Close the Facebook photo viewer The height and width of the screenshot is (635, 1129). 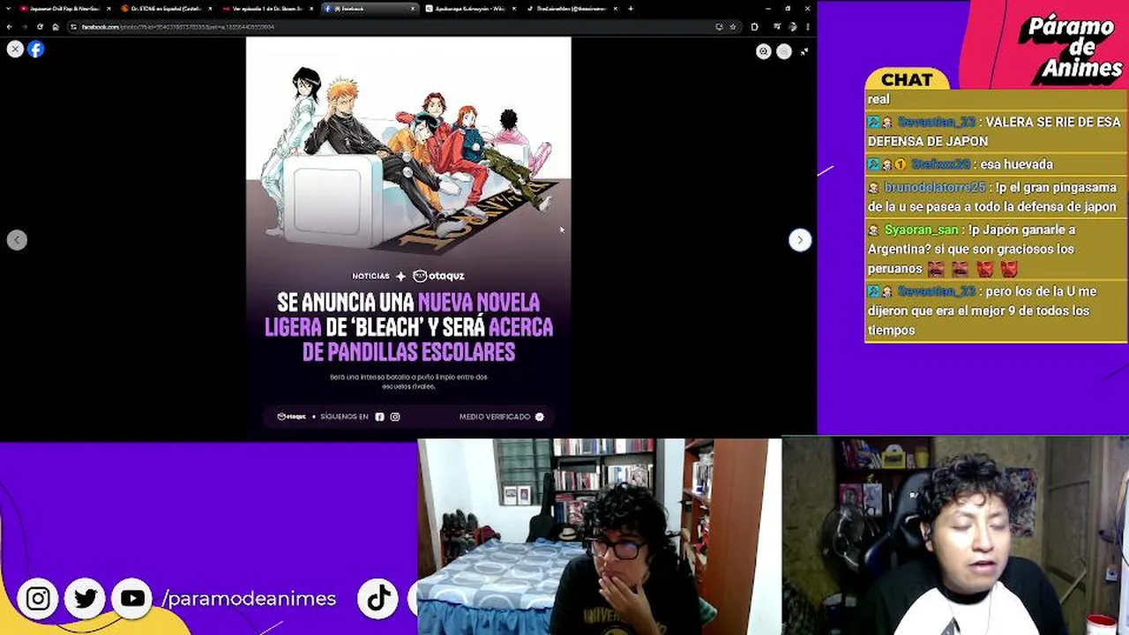[x=15, y=49]
